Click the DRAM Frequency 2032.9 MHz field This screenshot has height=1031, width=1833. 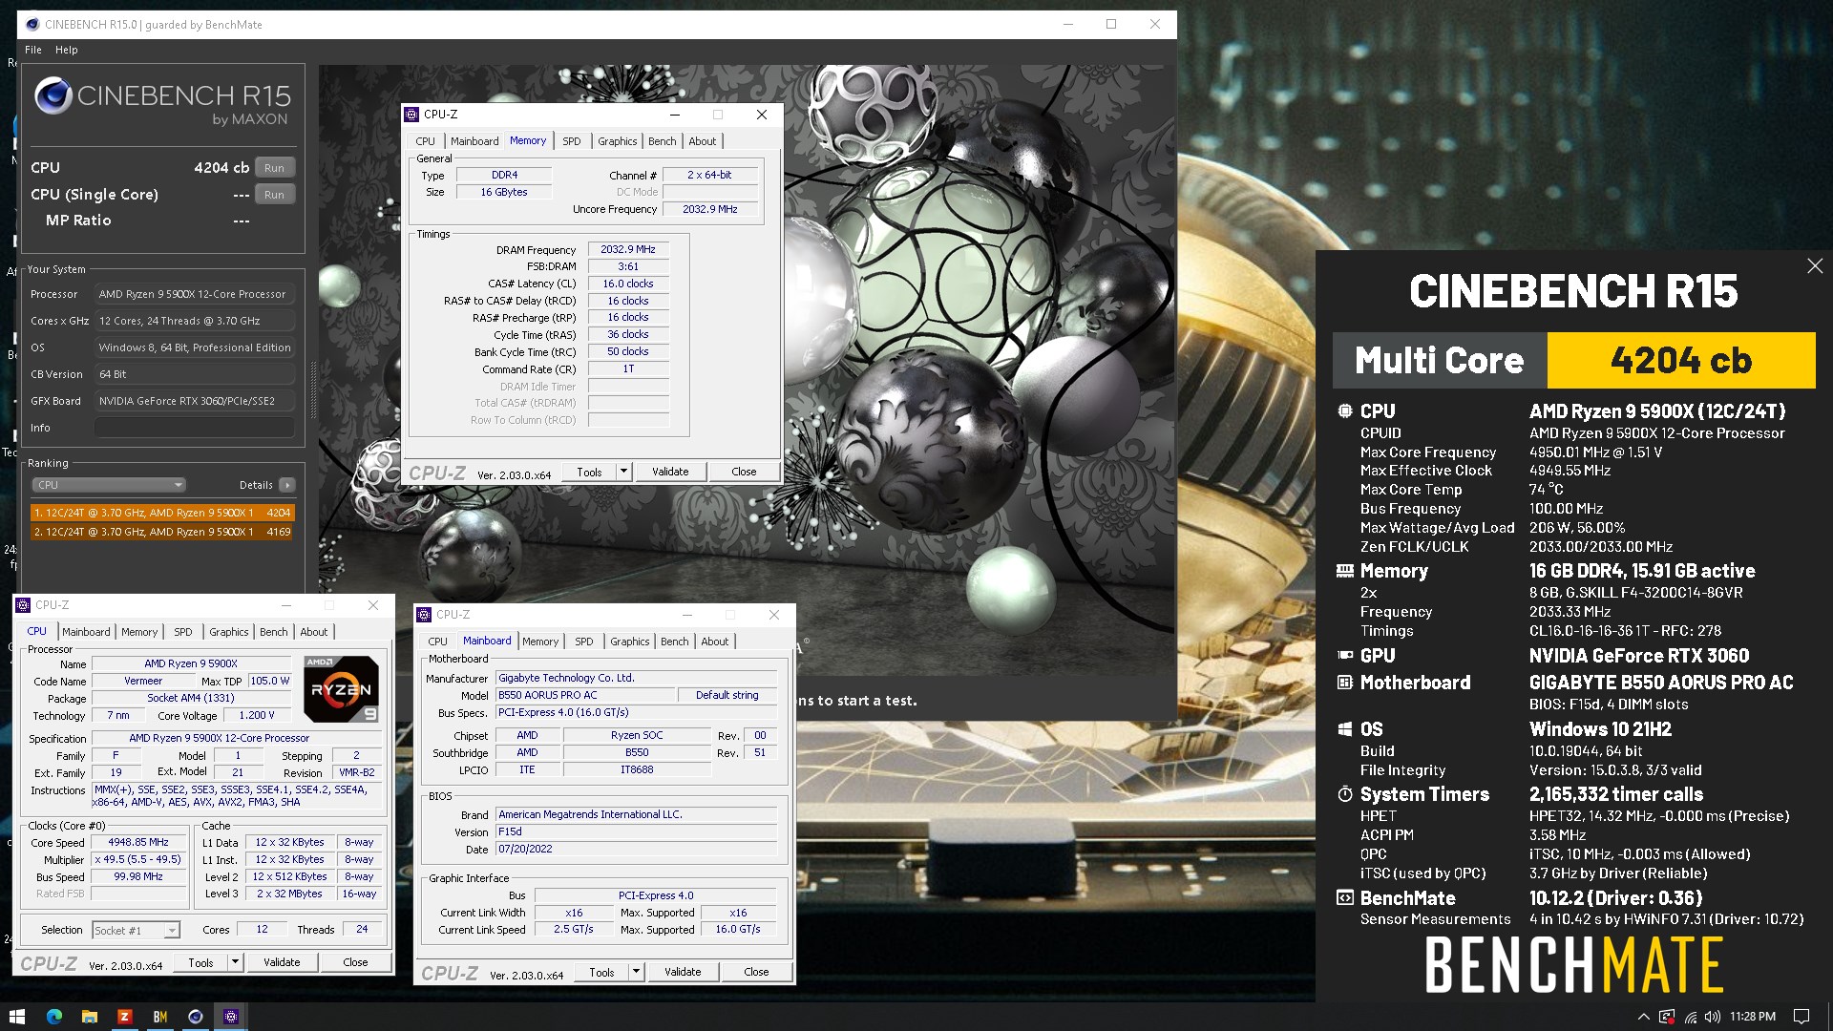tap(628, 249)
